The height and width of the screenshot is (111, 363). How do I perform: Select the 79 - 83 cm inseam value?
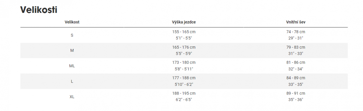(x=296, y=47)
